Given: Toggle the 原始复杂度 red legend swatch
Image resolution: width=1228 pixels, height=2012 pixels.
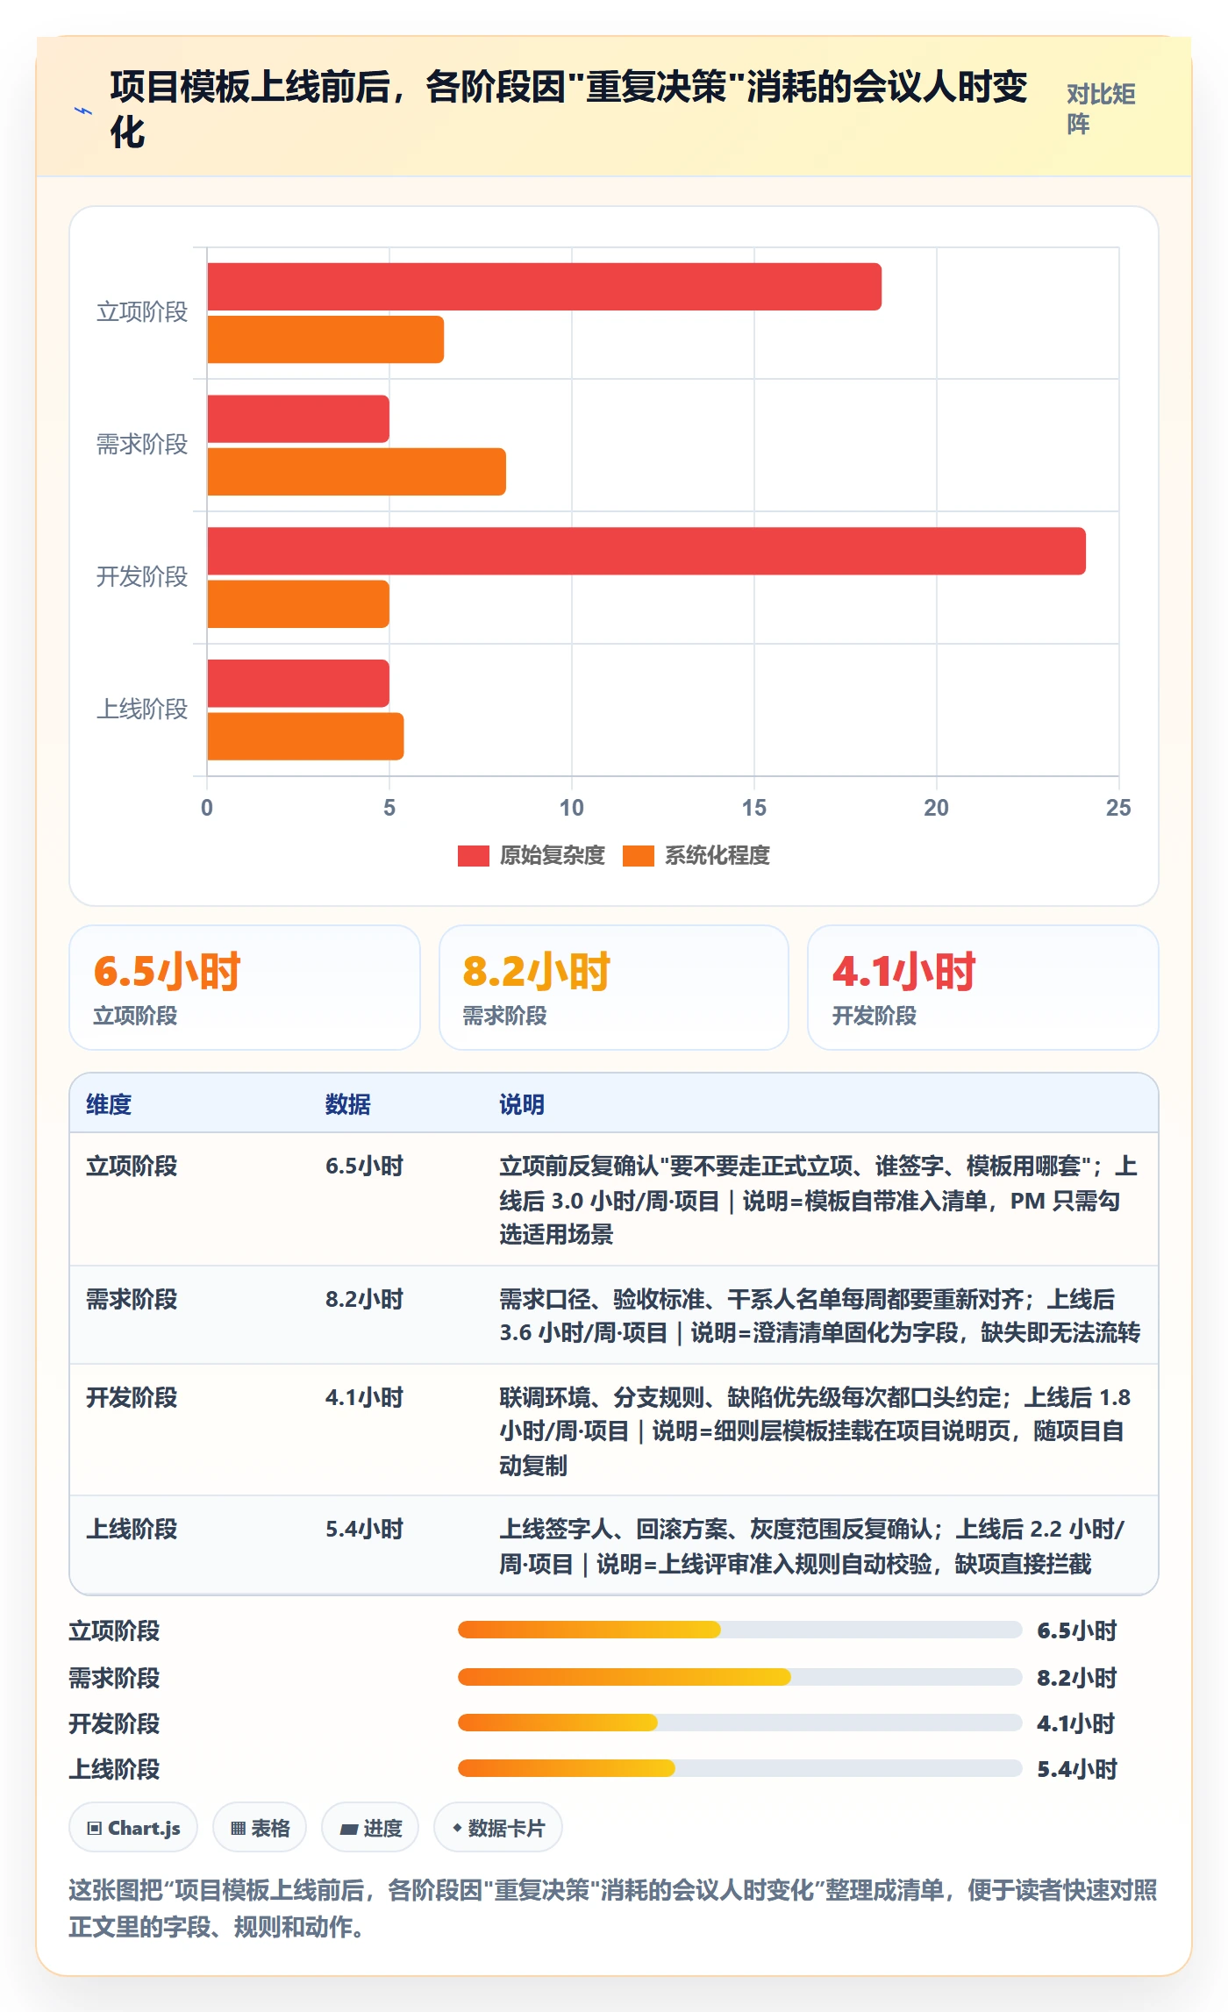Looking at the screenshot, I should (473, 855).
